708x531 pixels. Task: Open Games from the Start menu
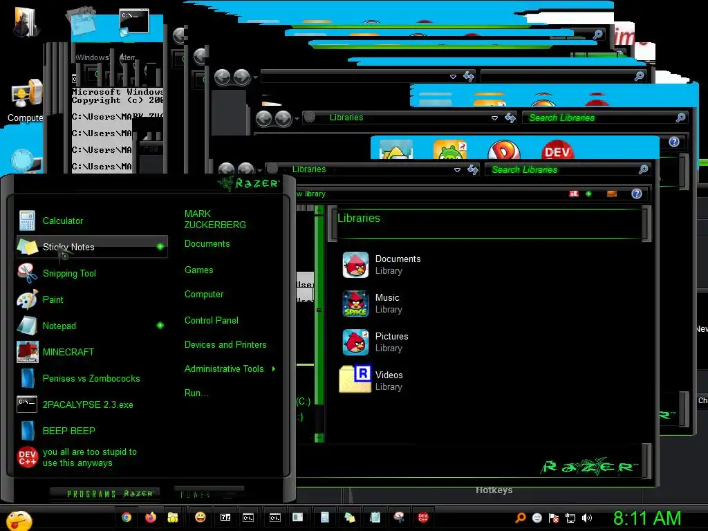tap(198, 270)
